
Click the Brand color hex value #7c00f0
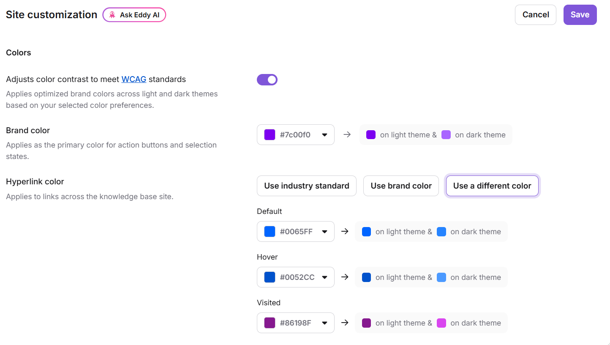click(x=295, y=135)
